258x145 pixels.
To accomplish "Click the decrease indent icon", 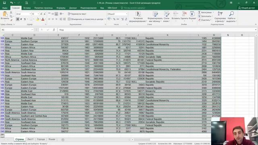I will coord(61,19).
